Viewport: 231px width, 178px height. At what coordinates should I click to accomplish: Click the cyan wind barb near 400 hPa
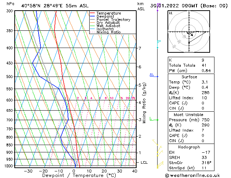[x=158, y=44]
